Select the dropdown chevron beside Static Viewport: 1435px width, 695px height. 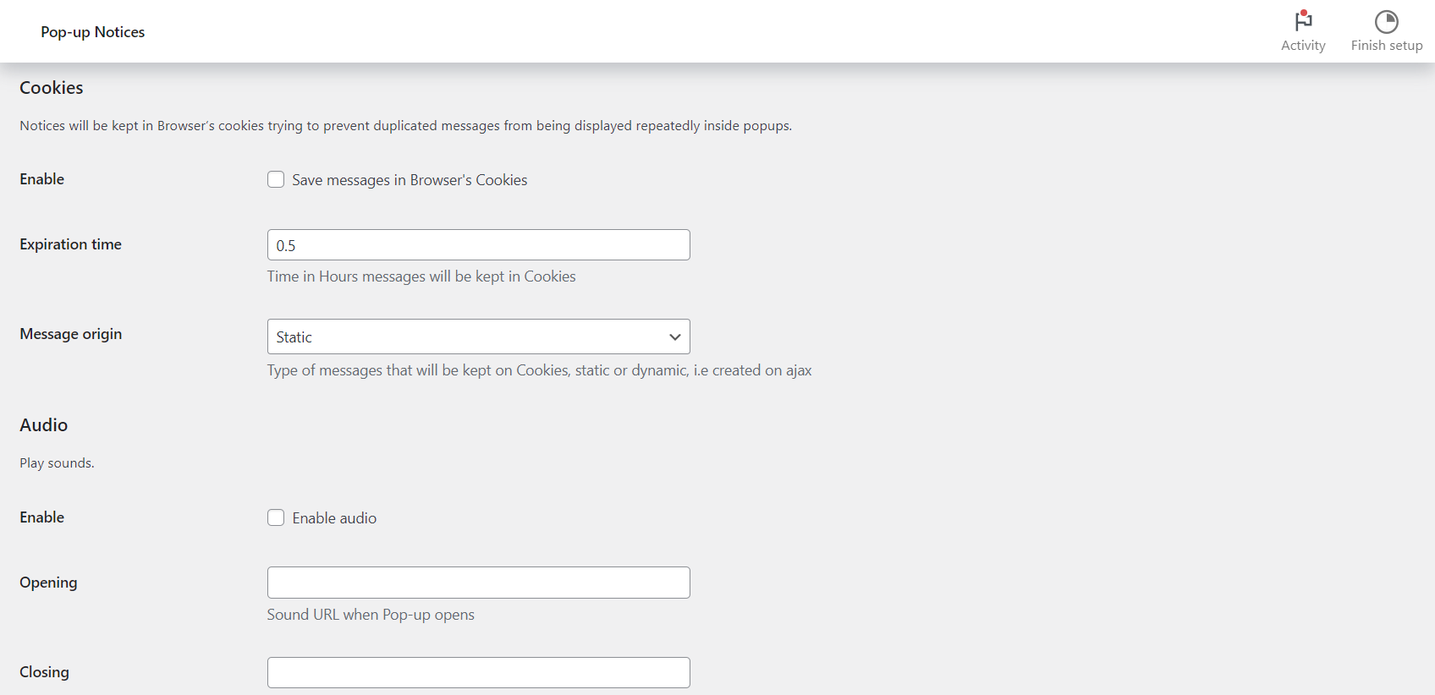(674, 337)
